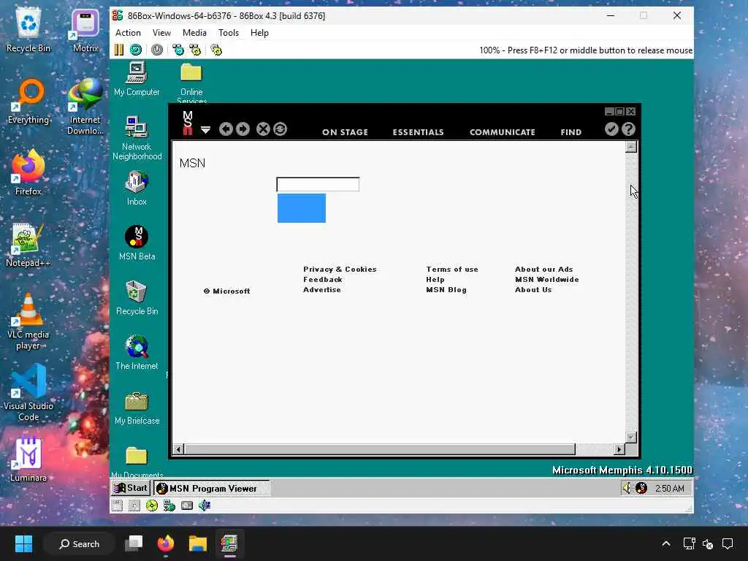Viewport: 748px width, 561px height.
Task: Send Ctrl+Alt+Esc via 86Box toolbar icon
Action: click(195, 50)
